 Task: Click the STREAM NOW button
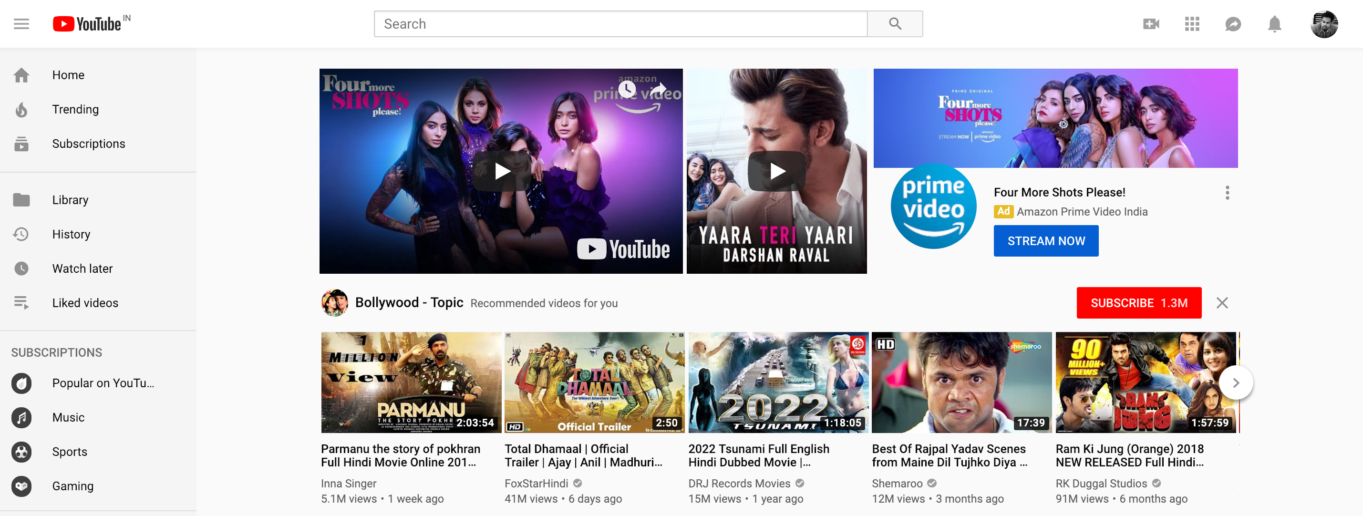coord(1045,241)
